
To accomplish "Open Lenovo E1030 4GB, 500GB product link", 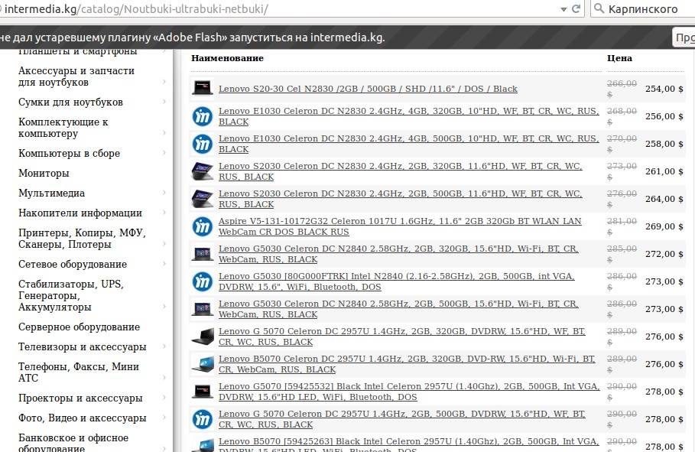I will coord(409,144).
